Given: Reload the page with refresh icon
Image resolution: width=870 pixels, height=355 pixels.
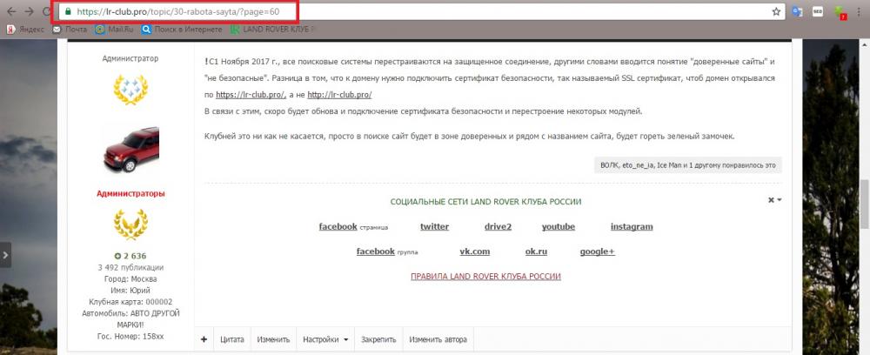Looking at the screenshot, I should (45, 12).
